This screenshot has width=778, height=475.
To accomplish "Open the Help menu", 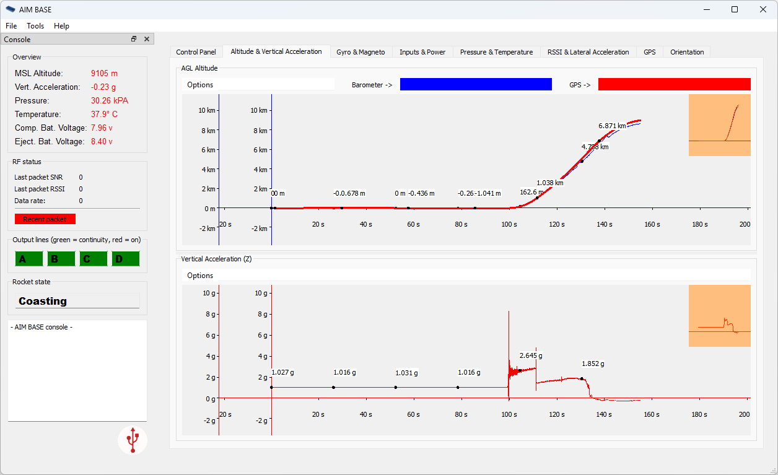I will [61, 26].
